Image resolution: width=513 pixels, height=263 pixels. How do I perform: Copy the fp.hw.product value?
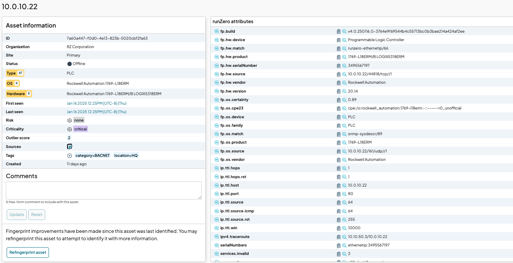click(339, 57)
